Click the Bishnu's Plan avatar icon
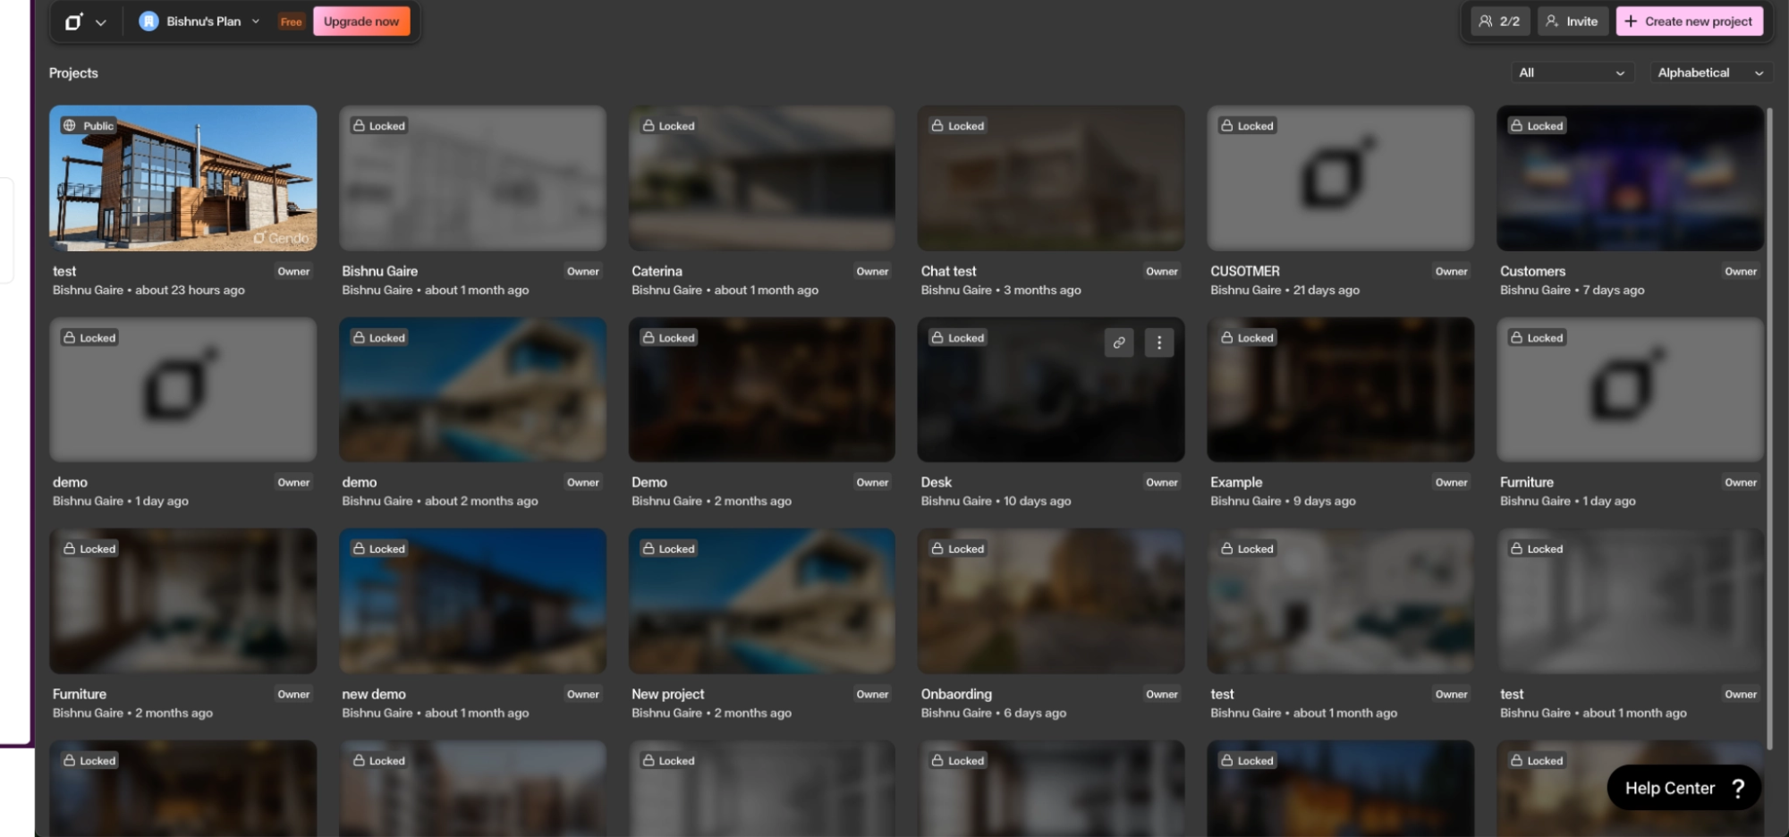This screenshot has height=837, width=1789. click(x=148, y=21)
